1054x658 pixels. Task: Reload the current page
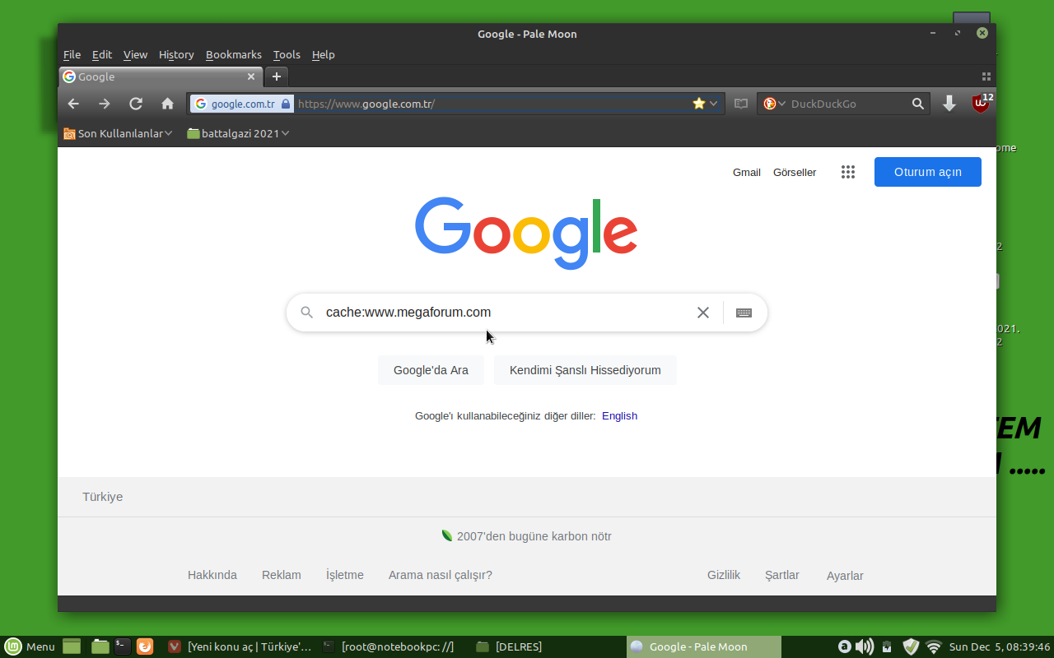click(x=136, y=104)
